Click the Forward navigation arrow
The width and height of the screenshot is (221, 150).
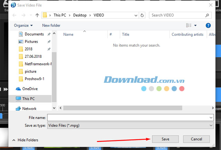pos(23,15)
